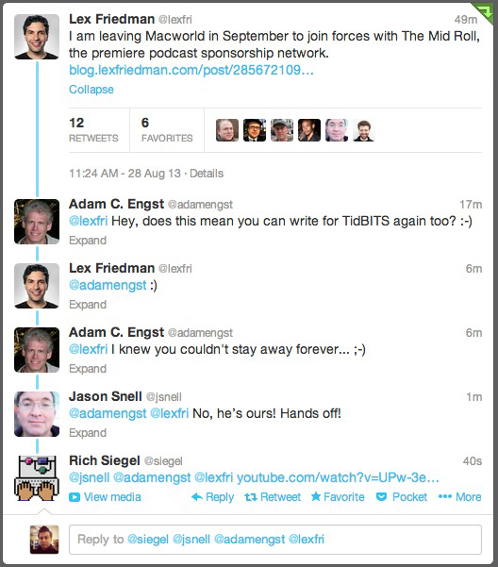Click the Favorite star icon
498x567 pixels.
(316, 496)
